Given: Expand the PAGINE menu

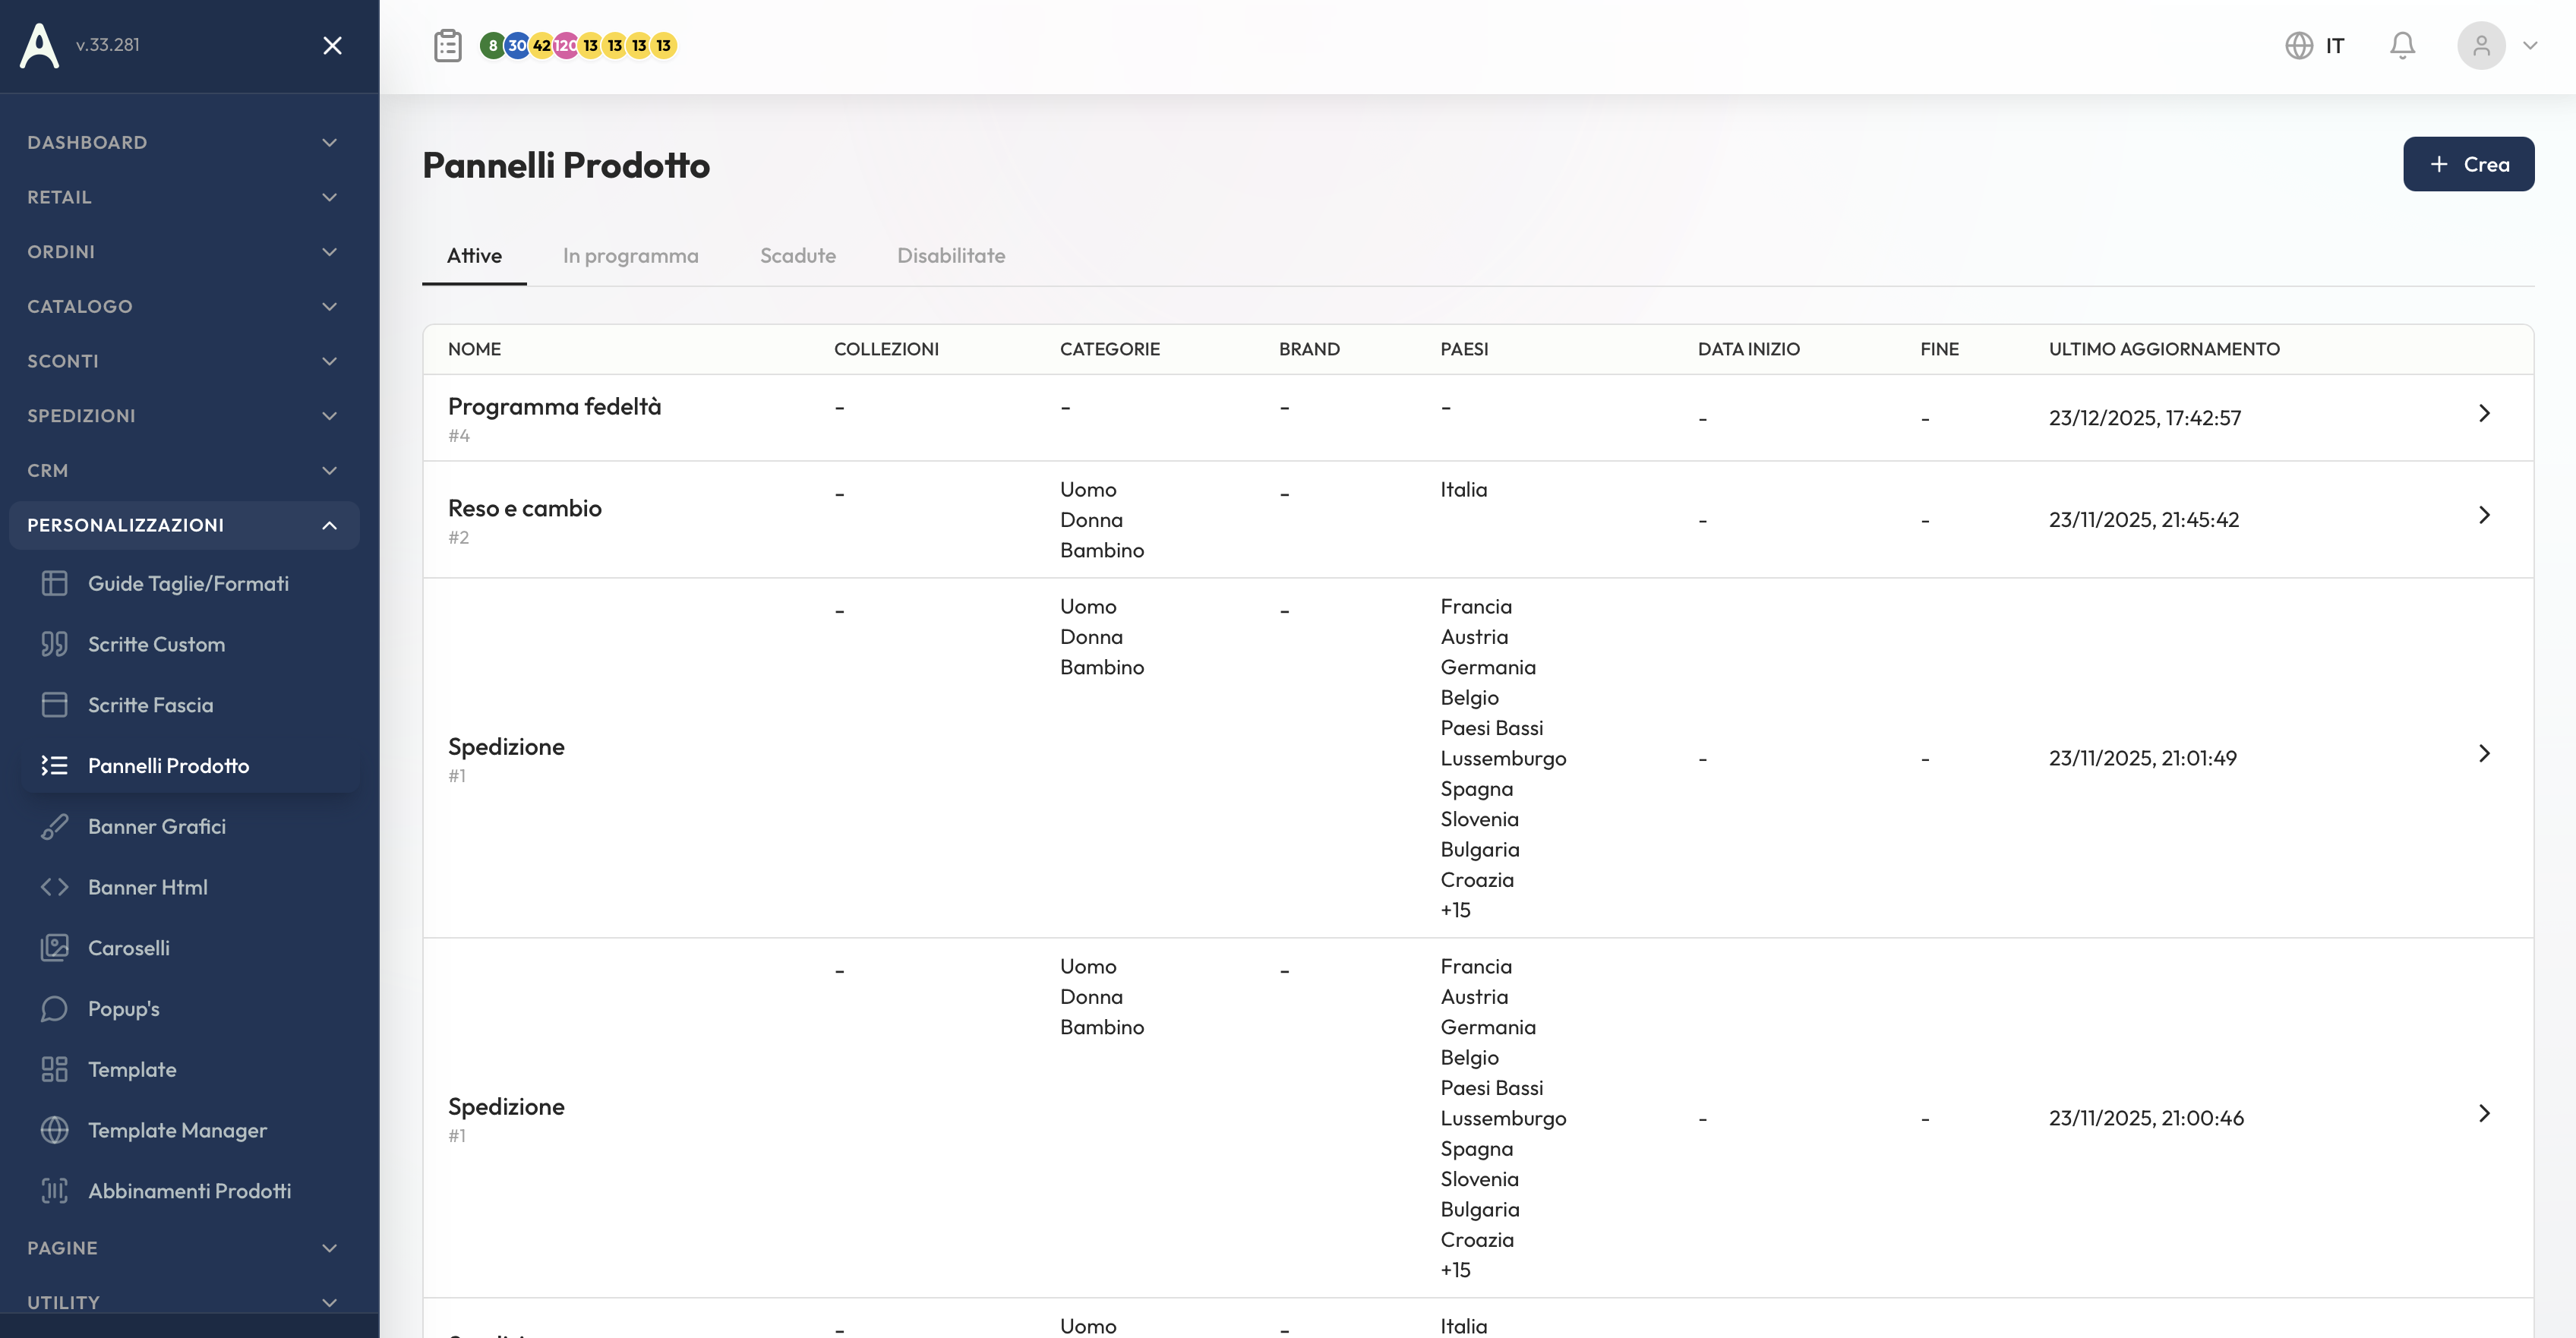Looking at the screenshot, I should coord(184,1248).
